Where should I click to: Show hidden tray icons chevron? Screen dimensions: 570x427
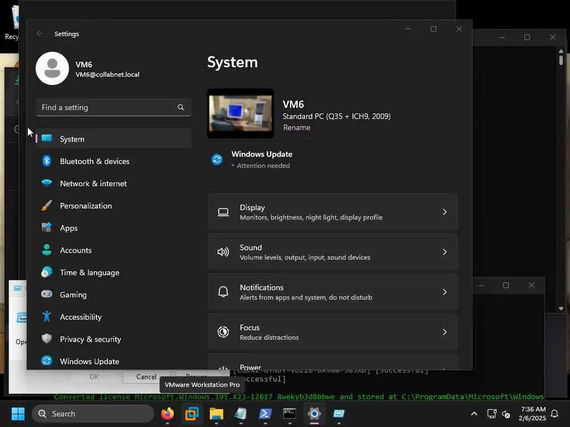(474, 414)
